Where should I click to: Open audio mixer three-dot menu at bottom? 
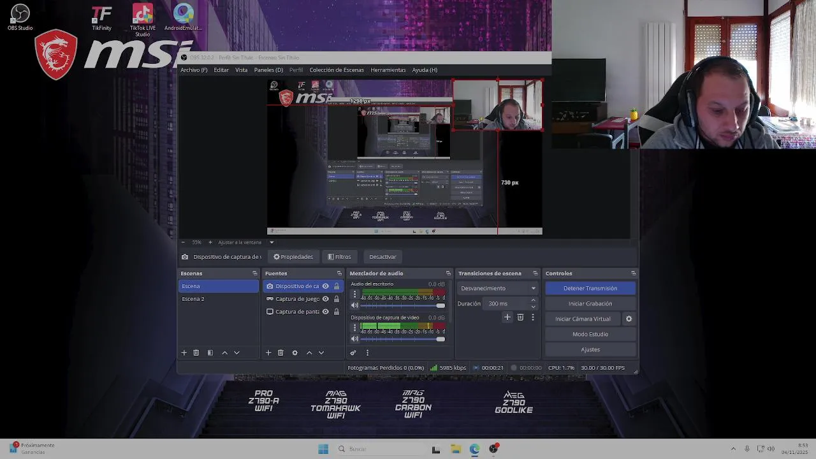click(367, 353)
